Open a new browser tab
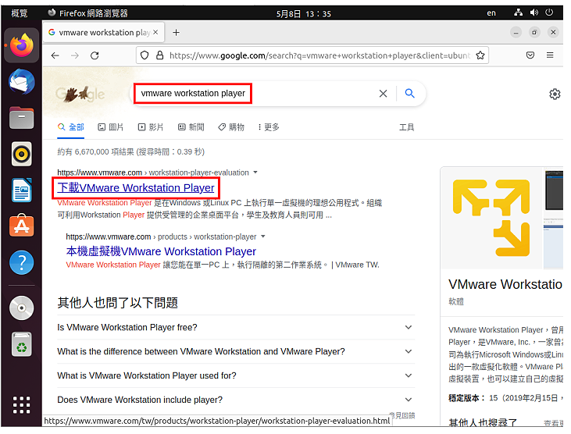The image size is (571, 434). tap(177, 32)
